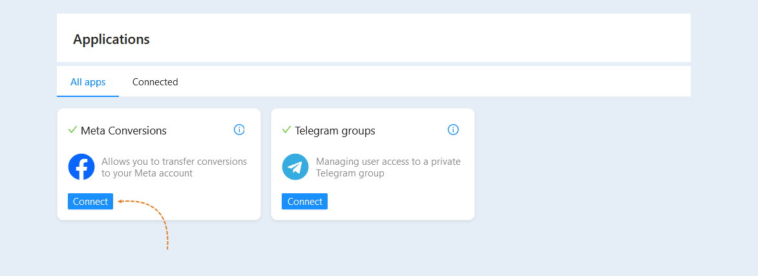Click the blank tab bar area beside Connected
Viewport: 758px width, 276px height.
pyautogui.click(x=435, y=81)
